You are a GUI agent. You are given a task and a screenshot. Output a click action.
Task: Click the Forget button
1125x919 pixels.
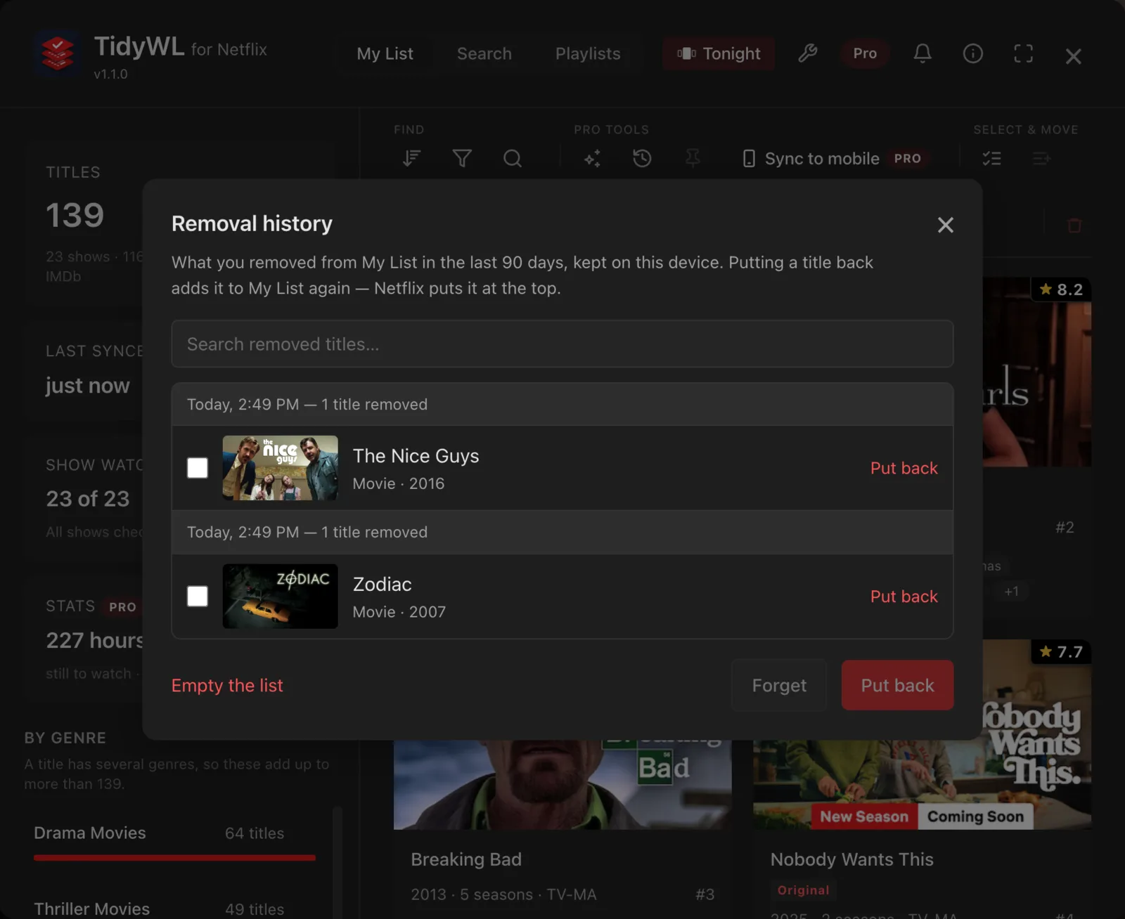click(779, 685)
